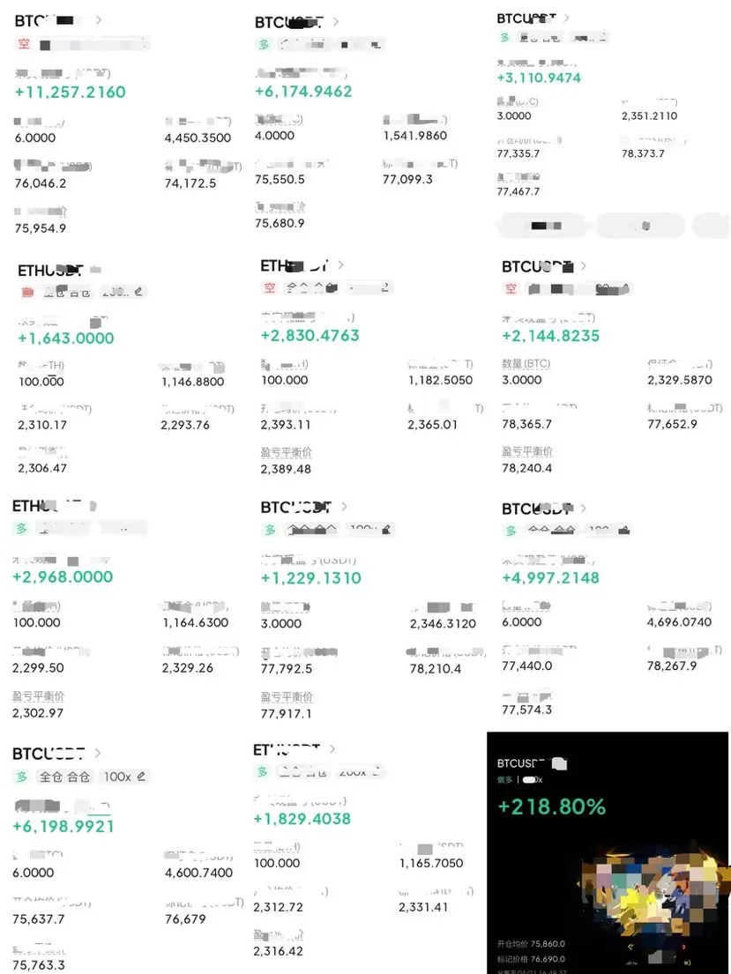Click edit pencil icon in +1,229.1310 BTC position
Viewport: 731px width, 974px height.
(x=386, y=530)
